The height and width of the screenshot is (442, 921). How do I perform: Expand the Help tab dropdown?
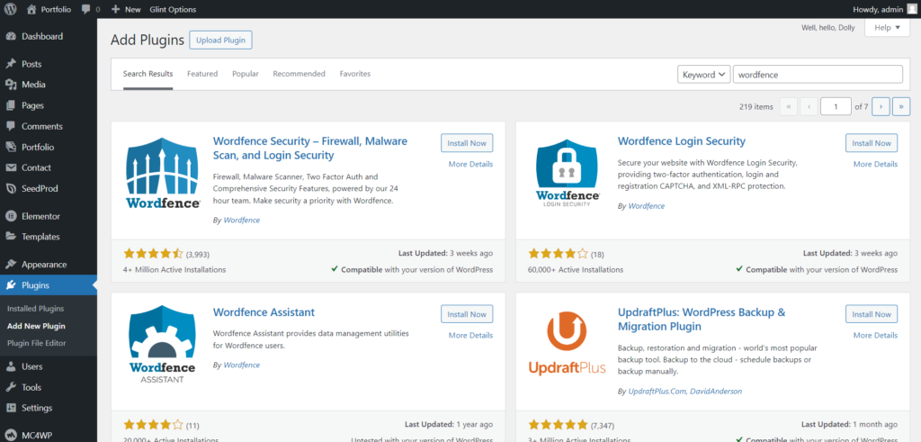tap(887, 28)
